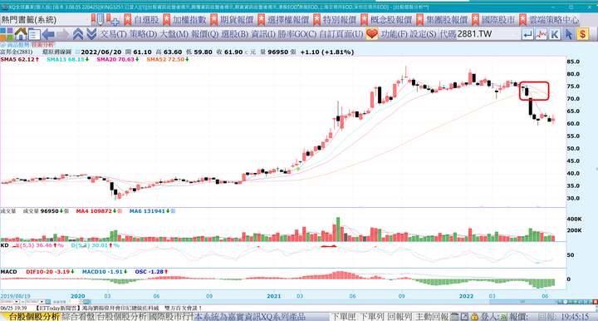This screenshot has height=321, width=598.
Task: Open the page list icon
Action: tap(34, 35)
